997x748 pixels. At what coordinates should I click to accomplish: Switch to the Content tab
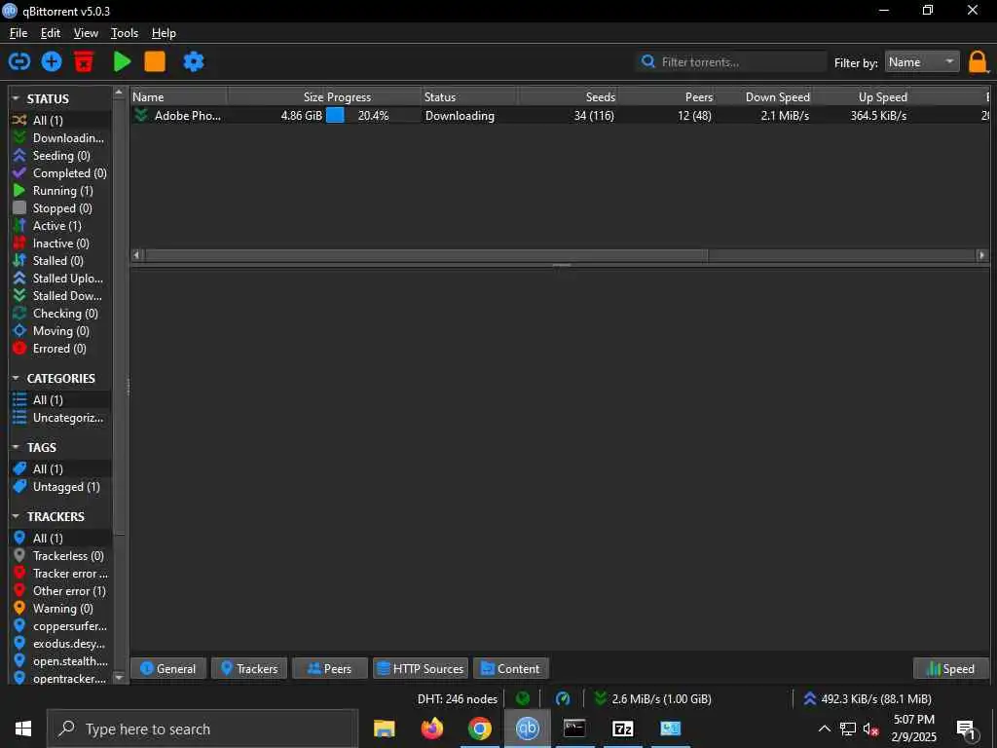[510, 668]
